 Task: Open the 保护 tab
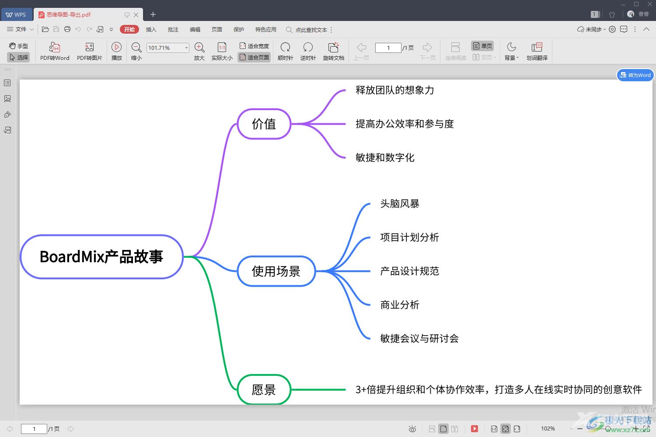coord(238,29)
